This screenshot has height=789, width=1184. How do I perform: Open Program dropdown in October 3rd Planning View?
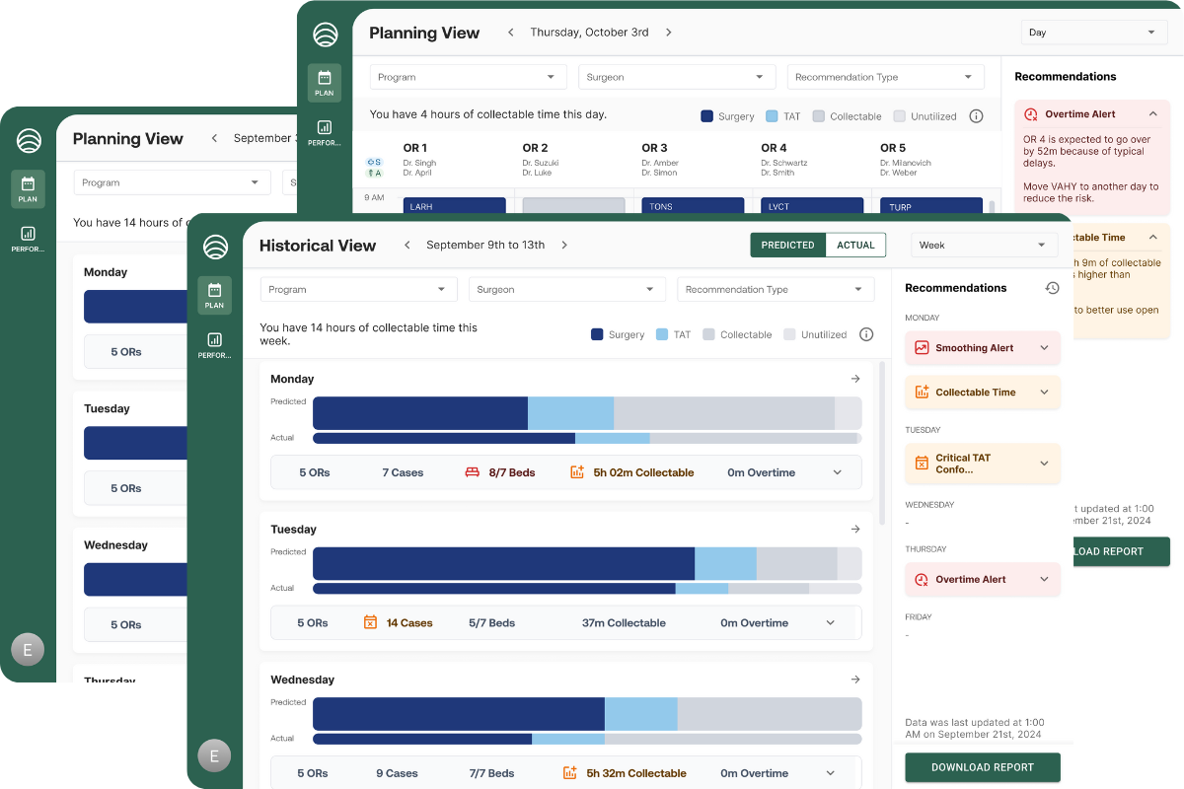pyautogui.click(x=469, y=77)
